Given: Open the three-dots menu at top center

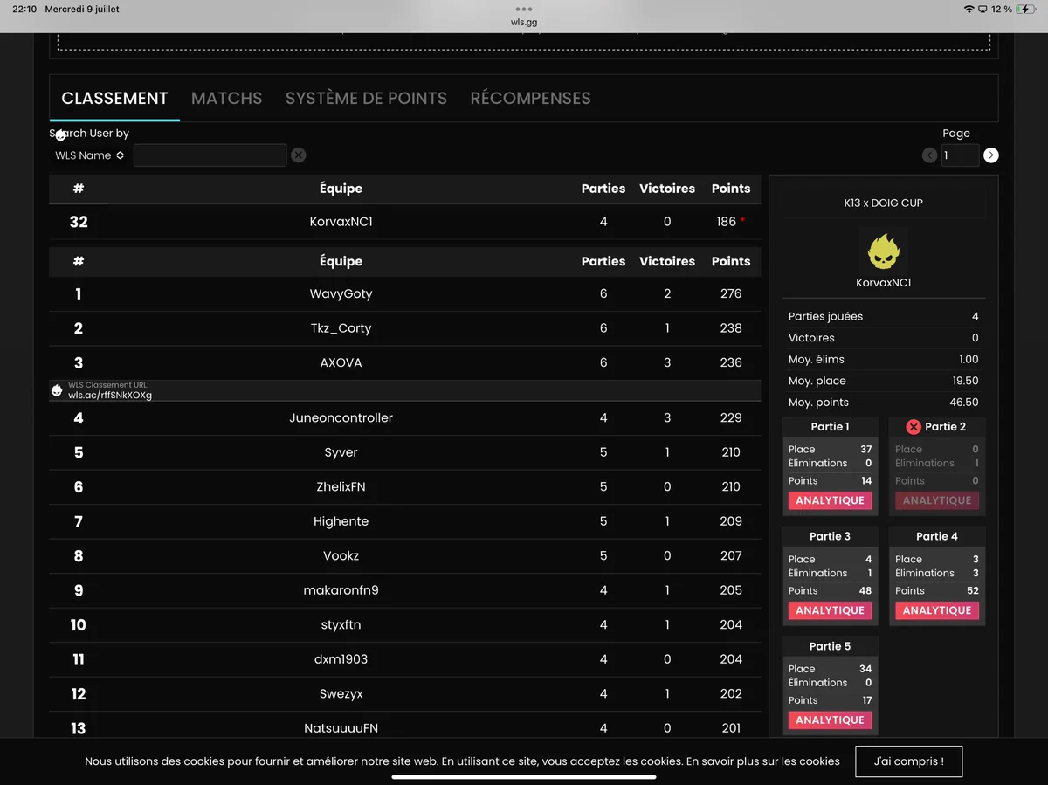Looking at the screenshot, I should coord(524,9).
